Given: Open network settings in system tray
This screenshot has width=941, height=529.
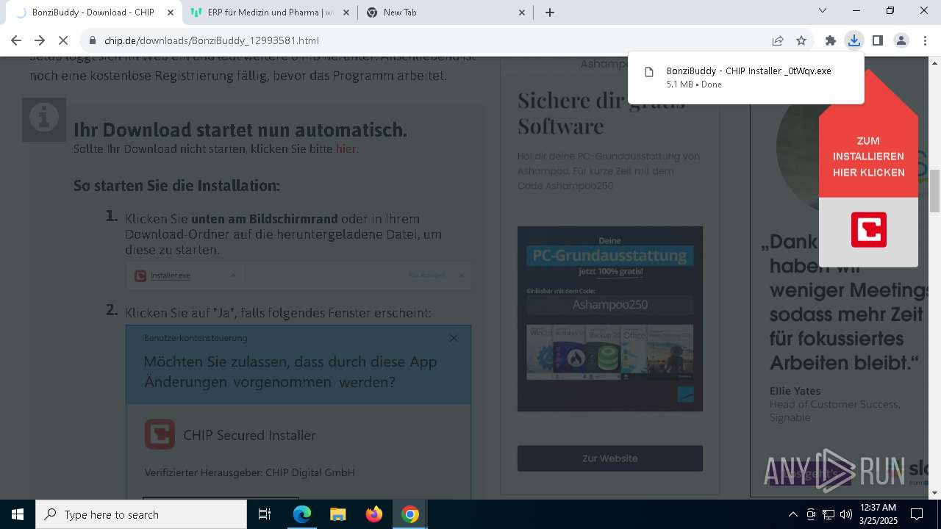Looking at the screenshot, I should (828, 514).
